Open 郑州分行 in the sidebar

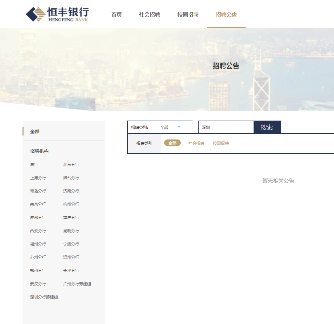[38, 271]
